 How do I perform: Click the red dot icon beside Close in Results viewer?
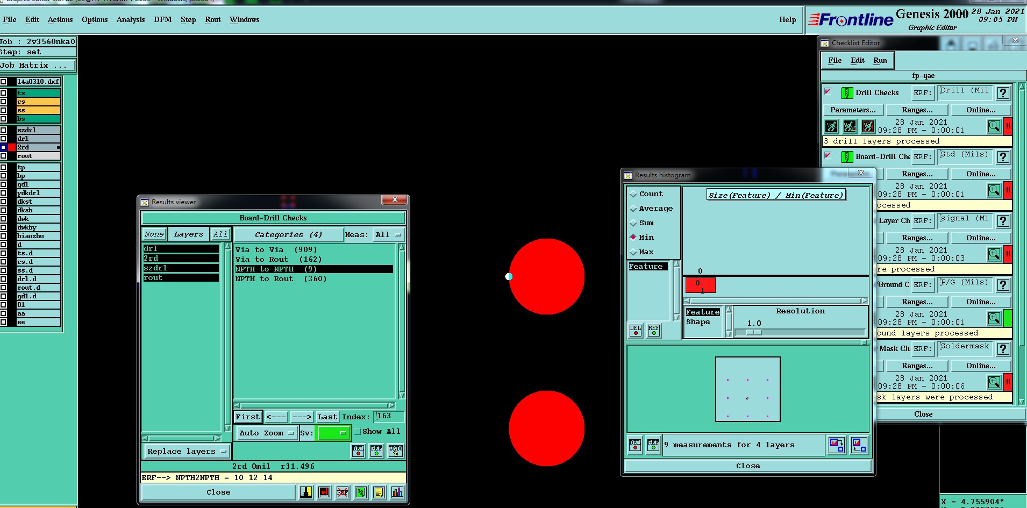[324, 492]
